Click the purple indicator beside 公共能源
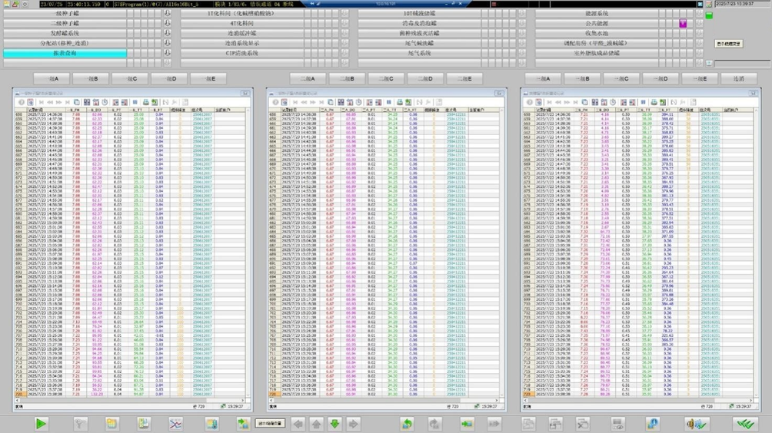 click(682, 24)
